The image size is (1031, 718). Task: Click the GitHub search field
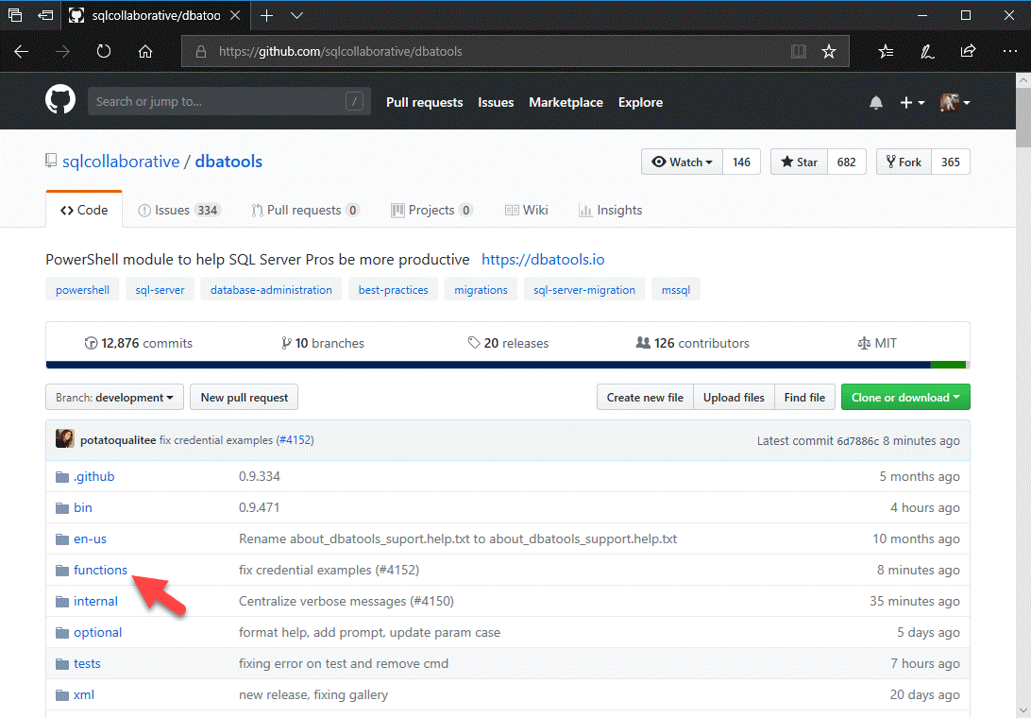pyautogui.click(x=217, y=101)
